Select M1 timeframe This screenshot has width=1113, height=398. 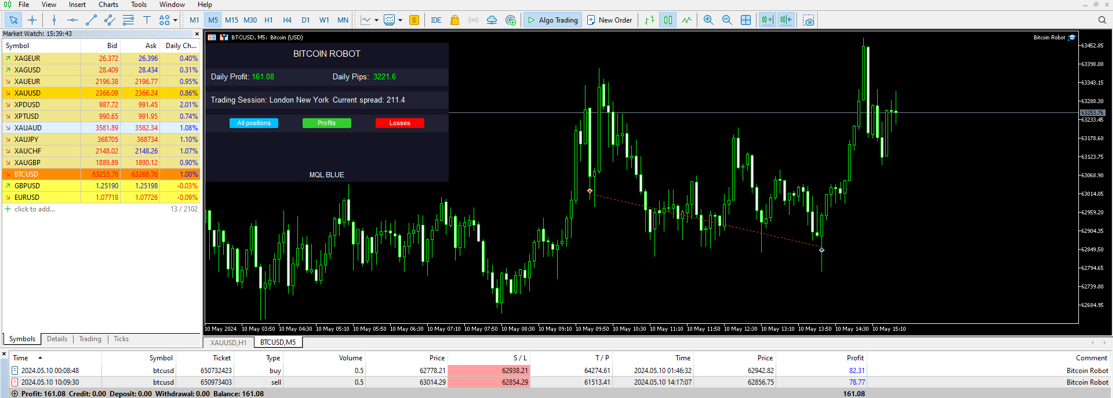[194, 20]
